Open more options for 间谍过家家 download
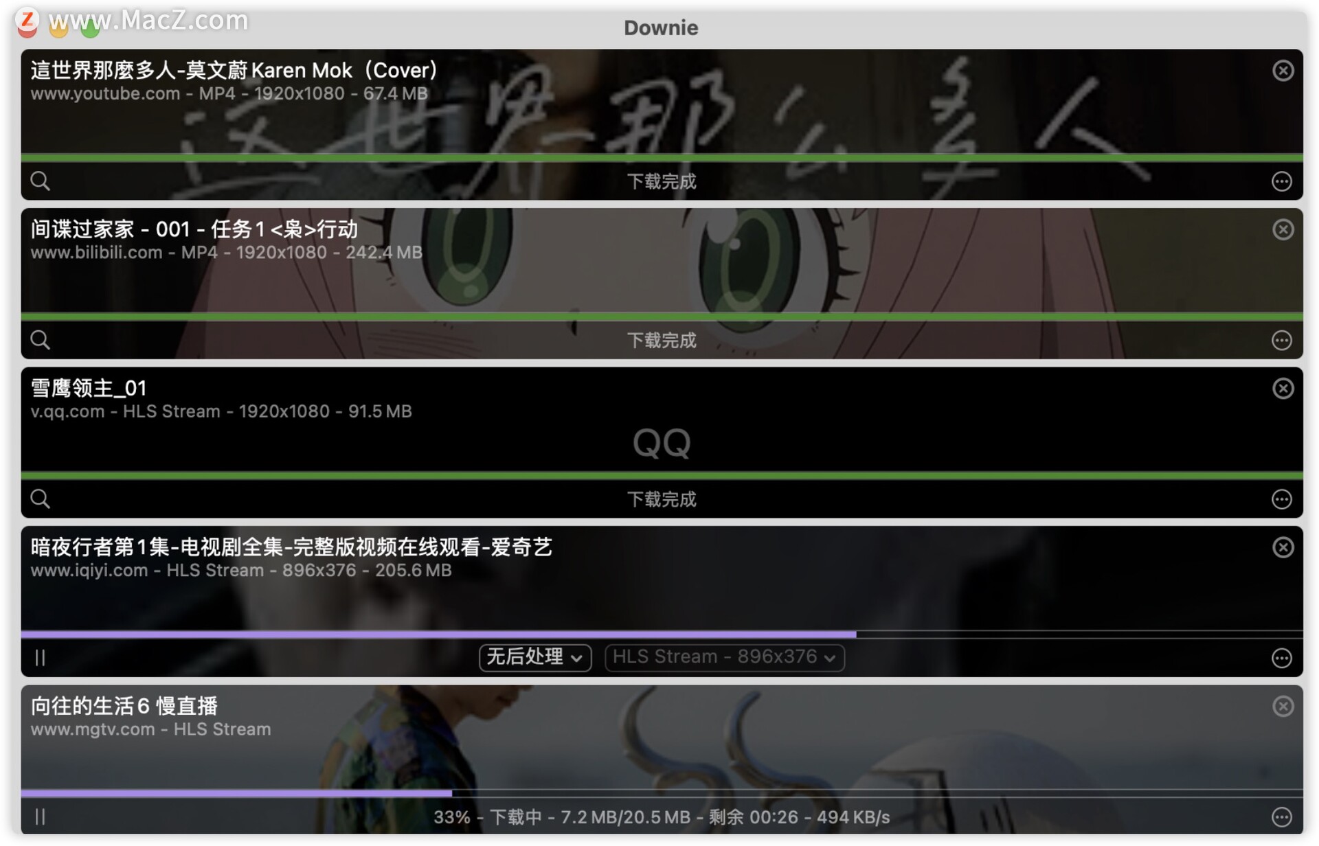The height and width of the screenshot is (846, 1319). 1282,340
